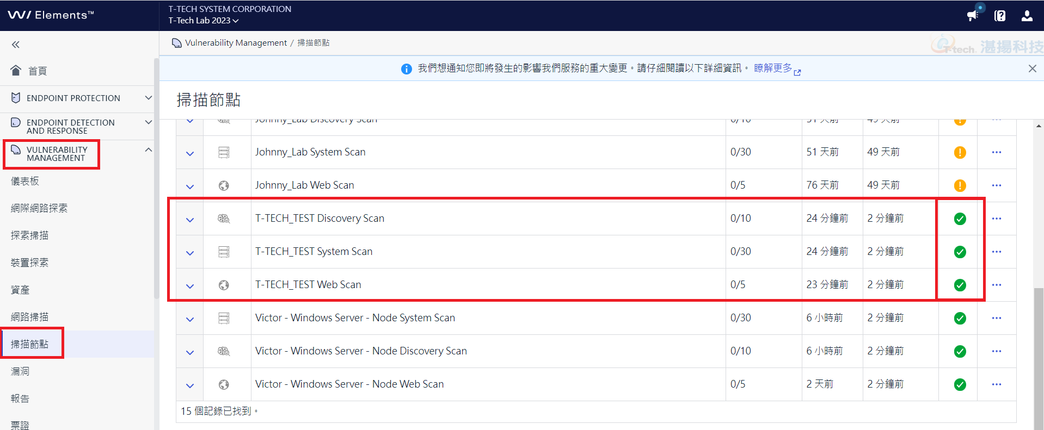
Task: Click discovery icon for Victor Node Discovery Scan
Action: click(x=224, y=351)
